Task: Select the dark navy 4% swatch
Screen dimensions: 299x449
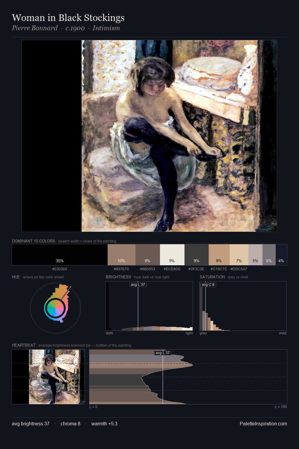Action: click(281, 255)
